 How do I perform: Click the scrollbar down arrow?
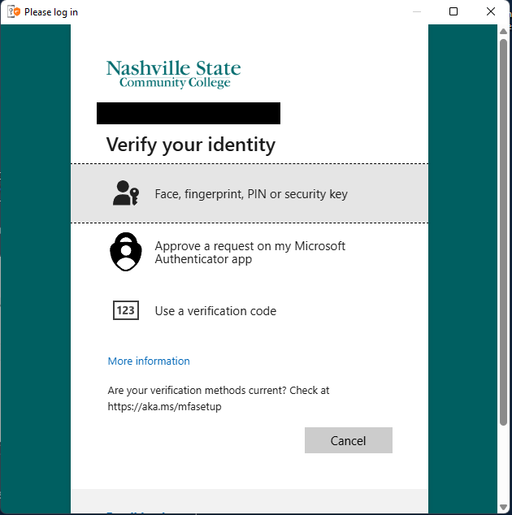[x=504, y=506]
